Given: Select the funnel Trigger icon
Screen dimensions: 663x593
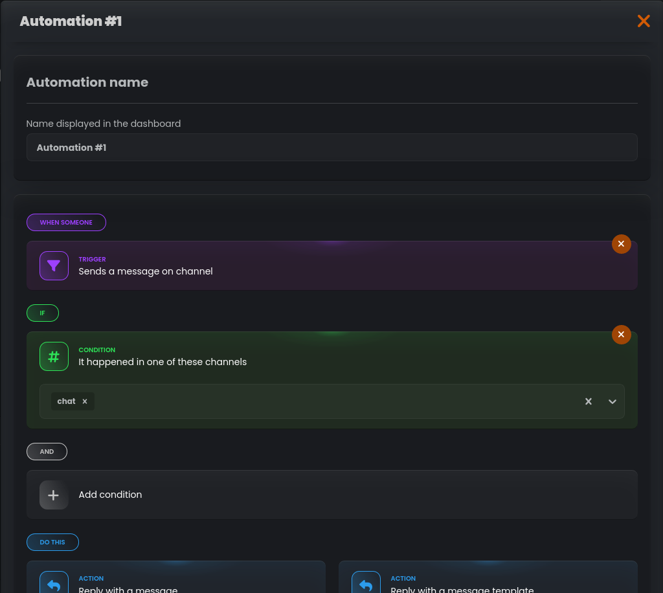Looking at the screenshot, I should pyautogui.click(x=54, y=265).
